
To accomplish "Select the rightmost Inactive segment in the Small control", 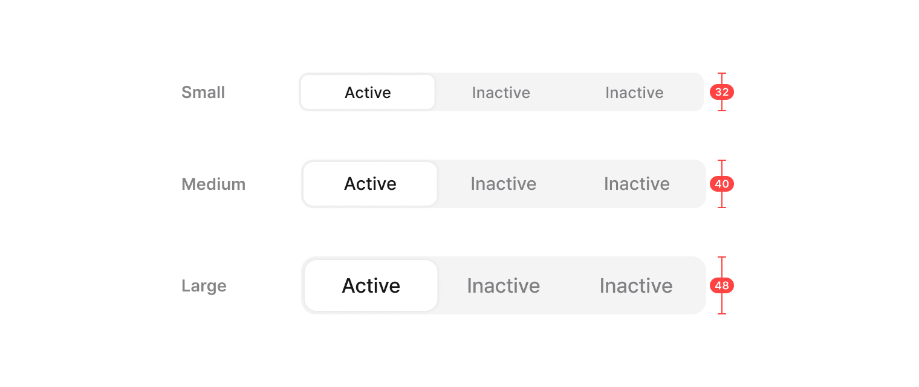I will click(634, 93).
